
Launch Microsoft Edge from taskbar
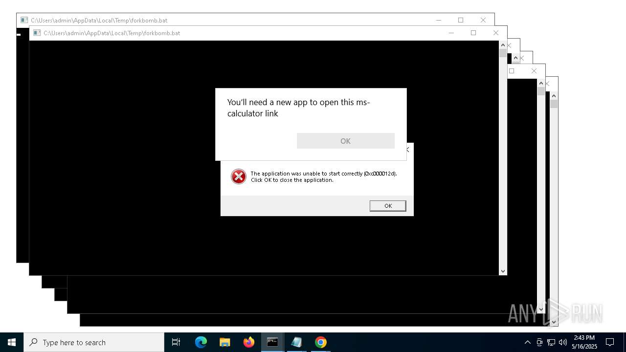(201, 342)
